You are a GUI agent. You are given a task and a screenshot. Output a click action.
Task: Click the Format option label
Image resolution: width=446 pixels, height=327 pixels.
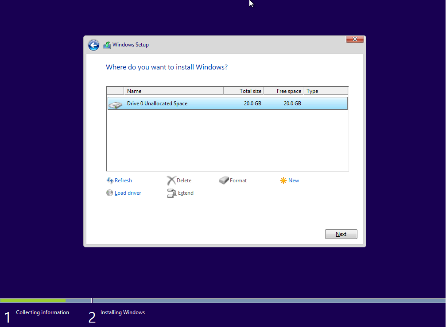pyautogui.click(x=238, y=181)
